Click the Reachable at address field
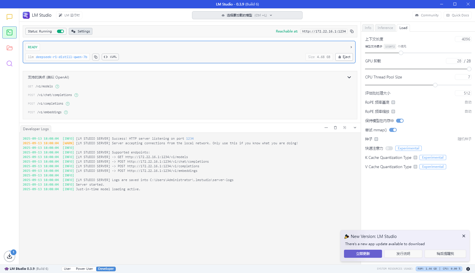 click(324, 31)
